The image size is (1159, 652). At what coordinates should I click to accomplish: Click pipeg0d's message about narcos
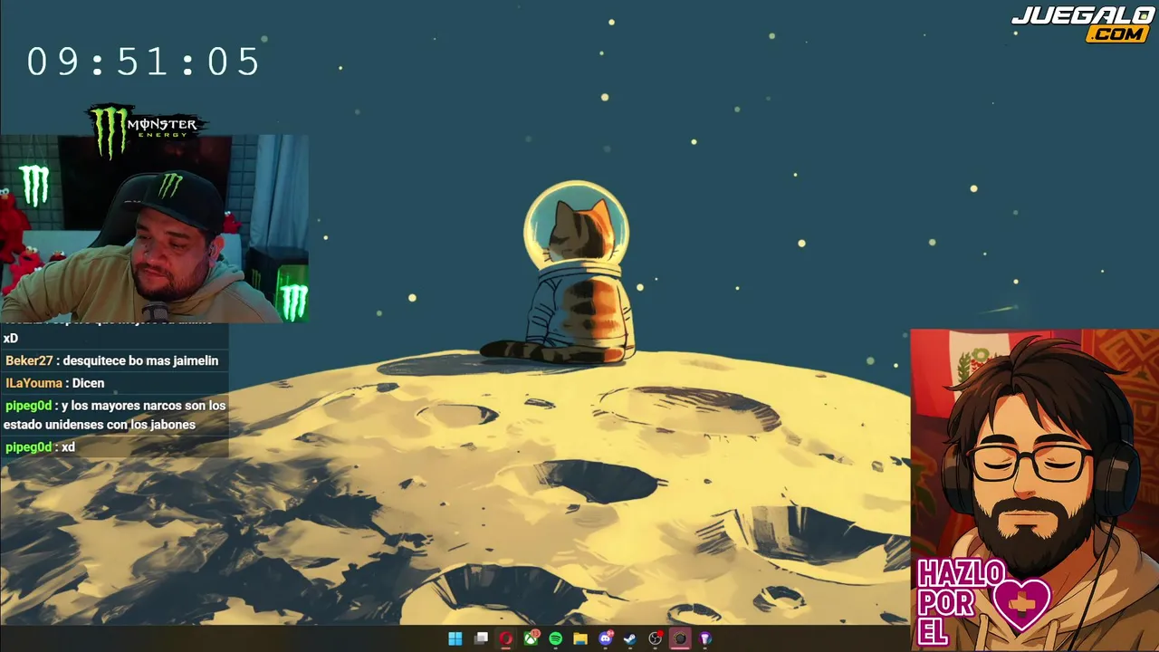pos(114,415)
